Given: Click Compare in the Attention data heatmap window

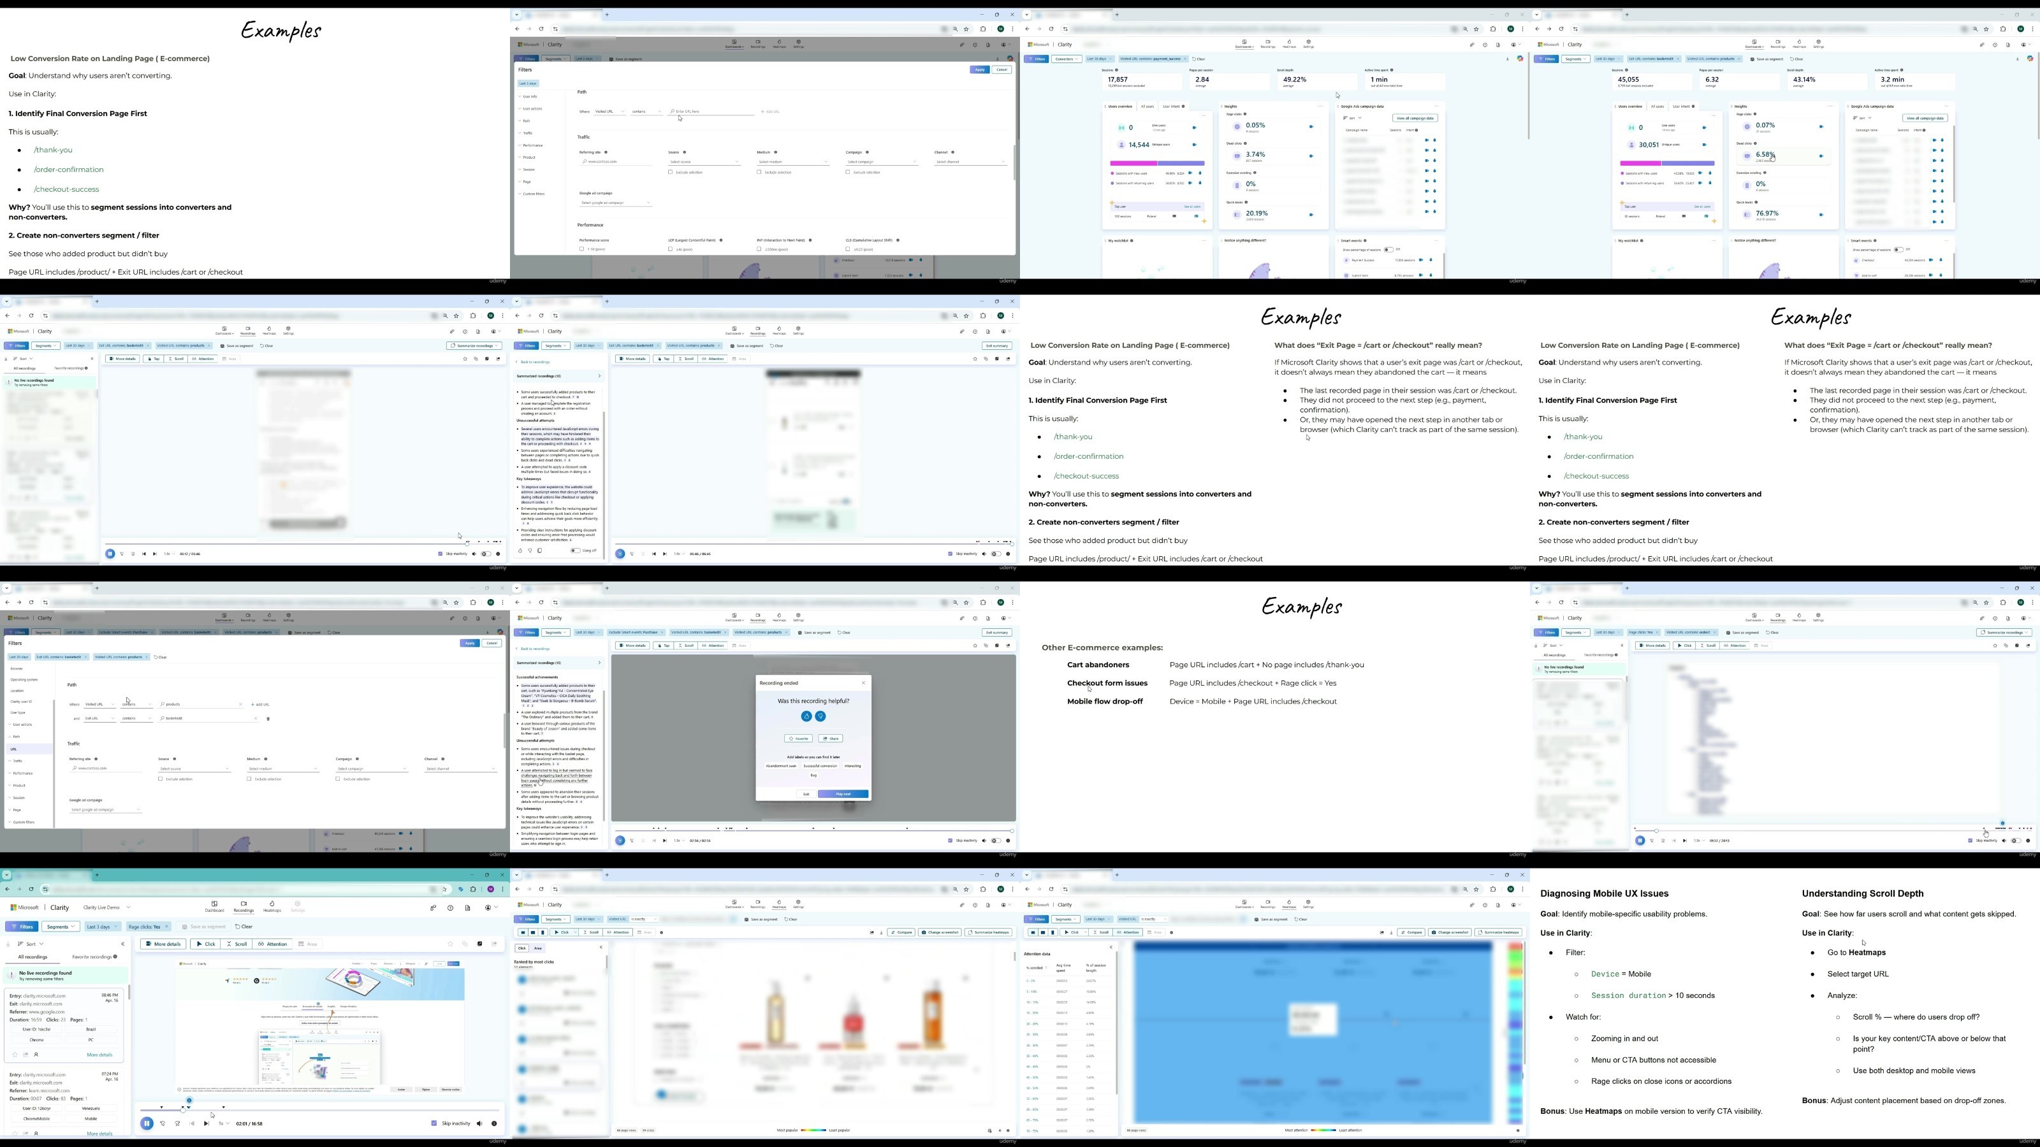Looking at the screenshot, I should tap(1411, 932).
